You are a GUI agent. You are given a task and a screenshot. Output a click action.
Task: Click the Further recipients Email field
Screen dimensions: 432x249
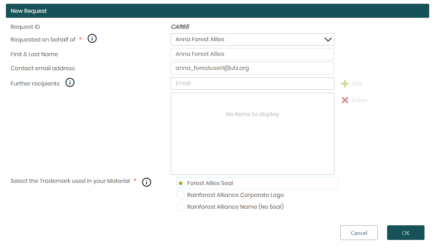(252, 83)
